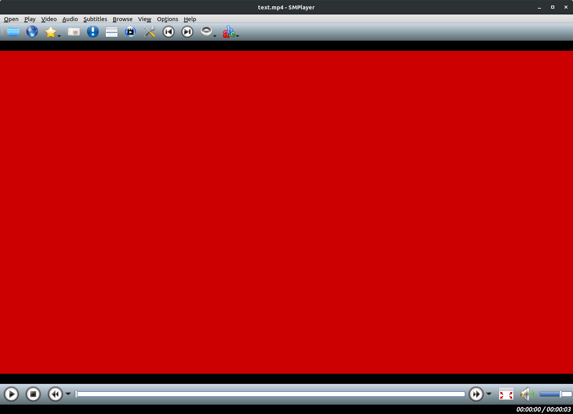Click the seek bar timeline

coord(269,394)
